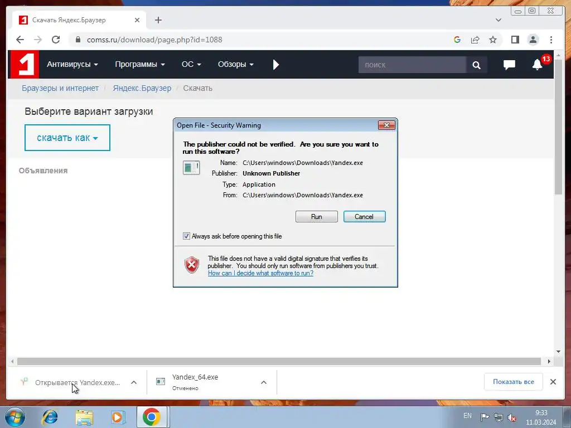Expand the Антивирусы menu
Screen dimensions: 571x428
pos(72,65)
